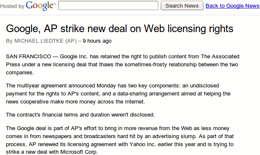The image size is (260, 155).
Task: Click the 'Hosted by' label
Action: pyautogui.click(x=12, y=6)
